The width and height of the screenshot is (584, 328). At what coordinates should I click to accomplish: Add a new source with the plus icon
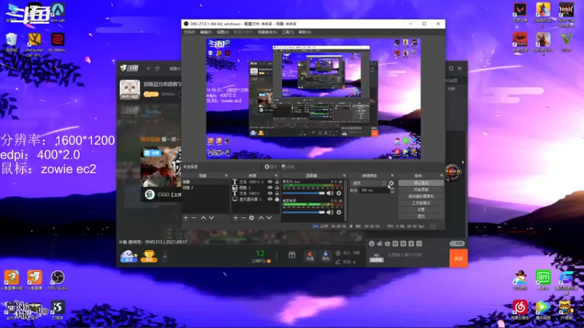[x=235, y=217]
